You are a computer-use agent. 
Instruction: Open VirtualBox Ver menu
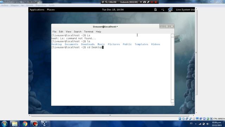(22, 5)
